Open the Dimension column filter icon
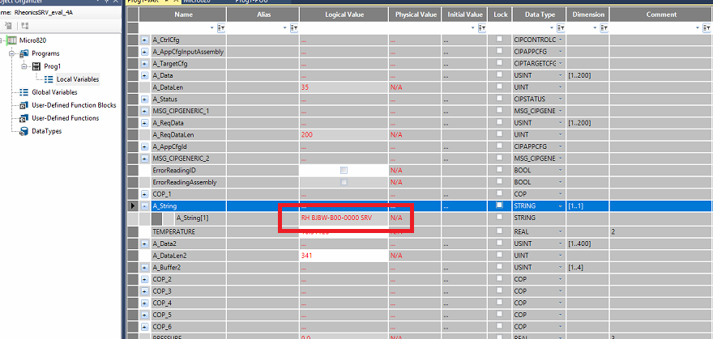The width and height of the screenshot is (713, 339). (x=604, y=28)
